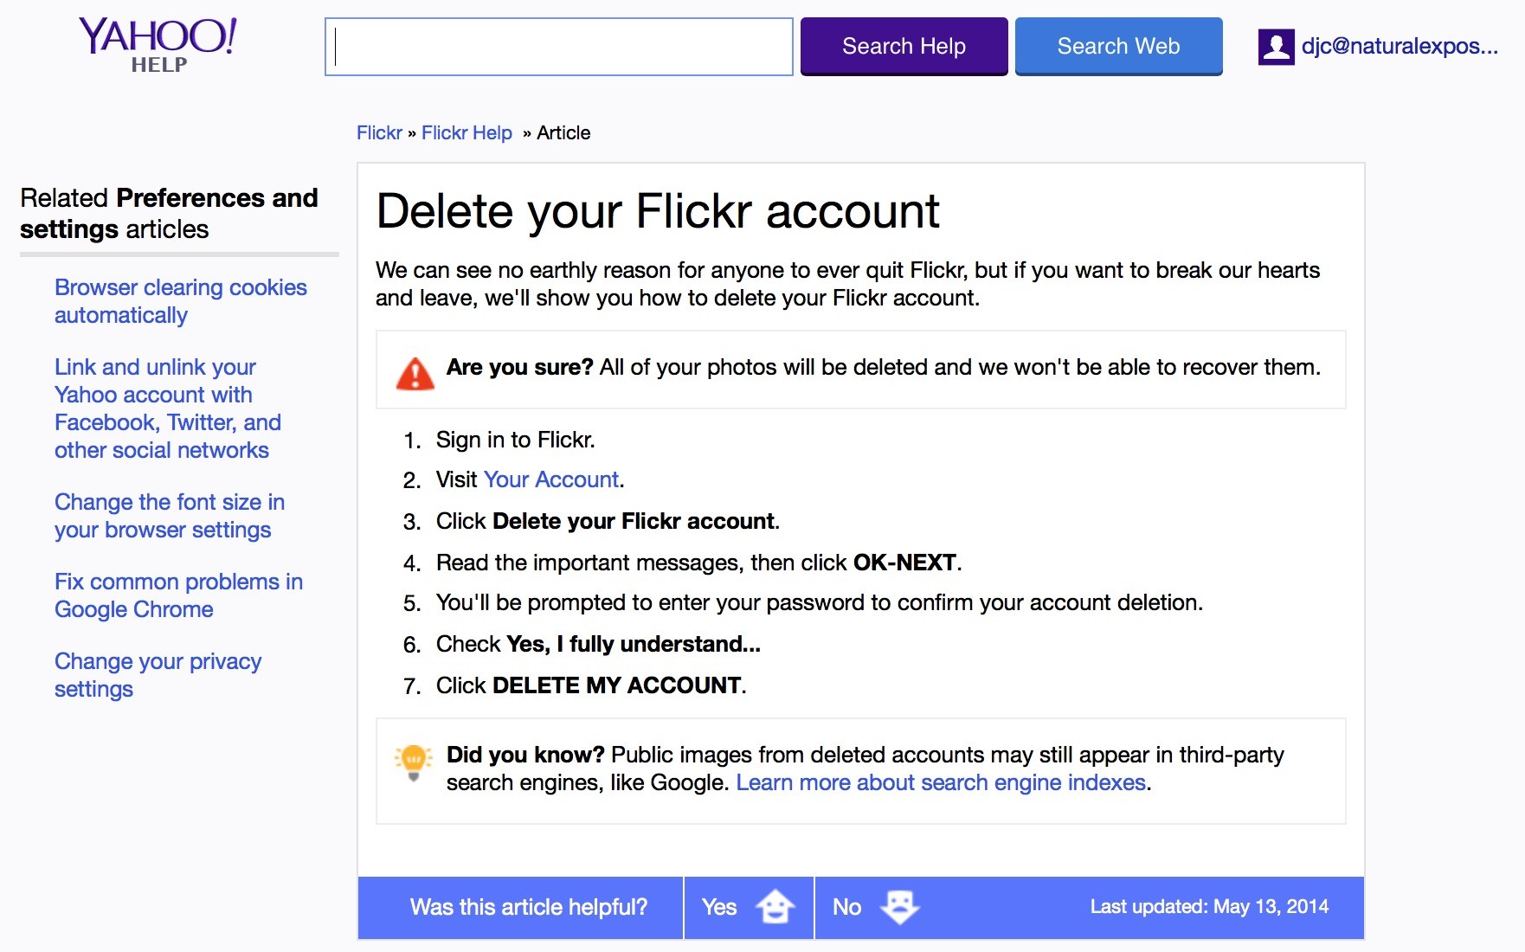Click the 'DELETE MY ACCOUNT' step text
Image resolution: width=1525 pixels, height=952 pixels.
tap(617, 685)
